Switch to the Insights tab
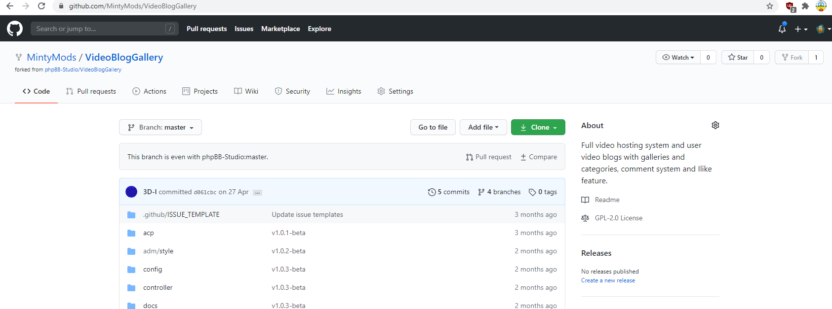Screen dimensions: 832x309 pos(344,91)
